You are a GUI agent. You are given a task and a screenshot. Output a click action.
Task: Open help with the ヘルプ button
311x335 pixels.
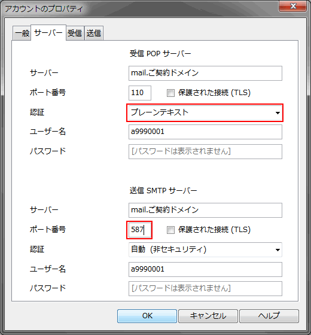(269, 316)
